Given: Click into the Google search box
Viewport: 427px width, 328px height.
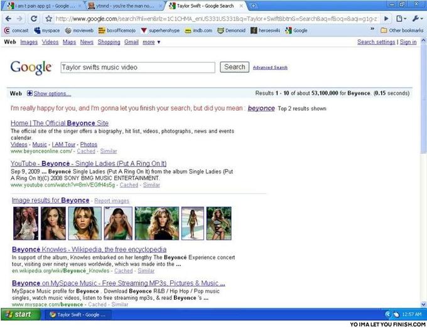Looking at the screenshot, I should click(138, 67).
